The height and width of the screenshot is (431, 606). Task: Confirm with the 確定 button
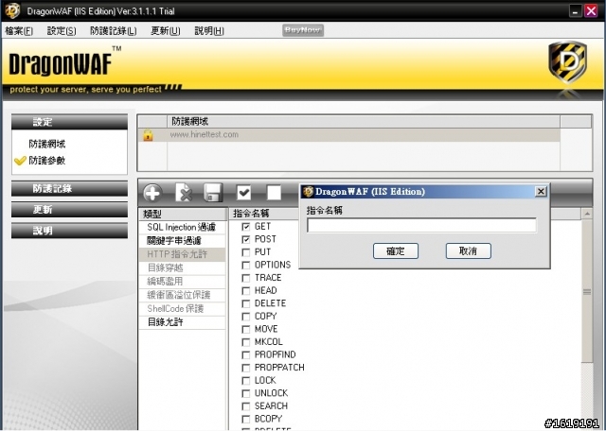[x=396, y=250]
